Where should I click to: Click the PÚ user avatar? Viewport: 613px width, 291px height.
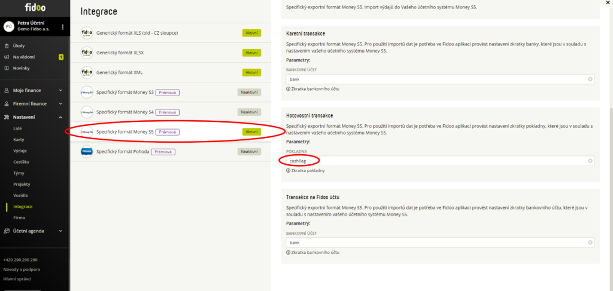(x=8, y=26)
